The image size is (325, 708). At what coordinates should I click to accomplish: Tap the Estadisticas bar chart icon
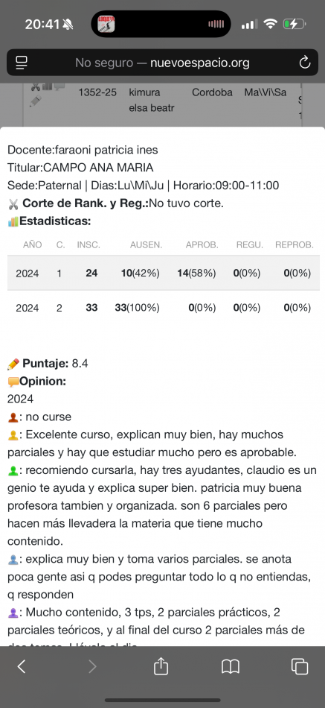click(13, 221)
